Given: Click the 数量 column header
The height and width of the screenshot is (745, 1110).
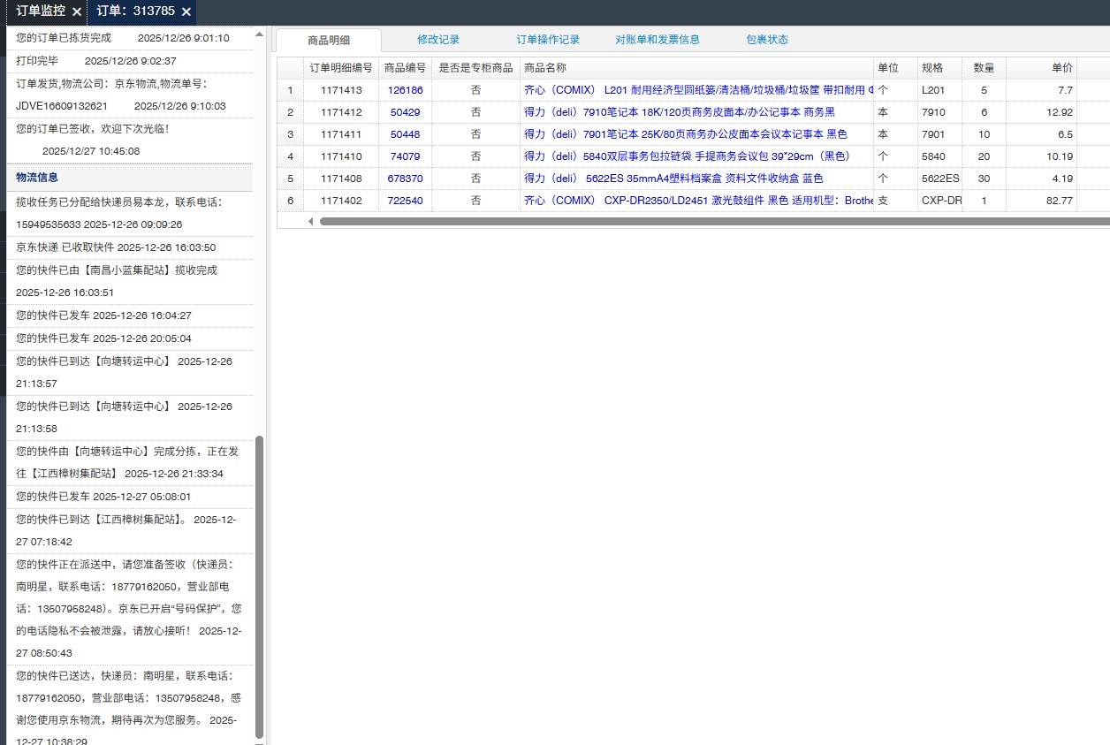Looking at the screenshot, I should 984,68.
